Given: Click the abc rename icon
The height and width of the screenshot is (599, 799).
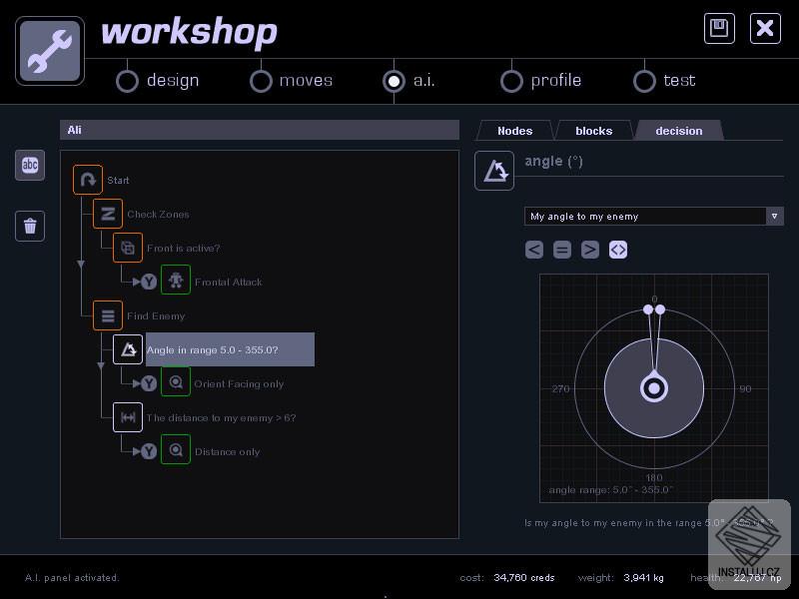Looking at the screenshot, I should (30, 165).
